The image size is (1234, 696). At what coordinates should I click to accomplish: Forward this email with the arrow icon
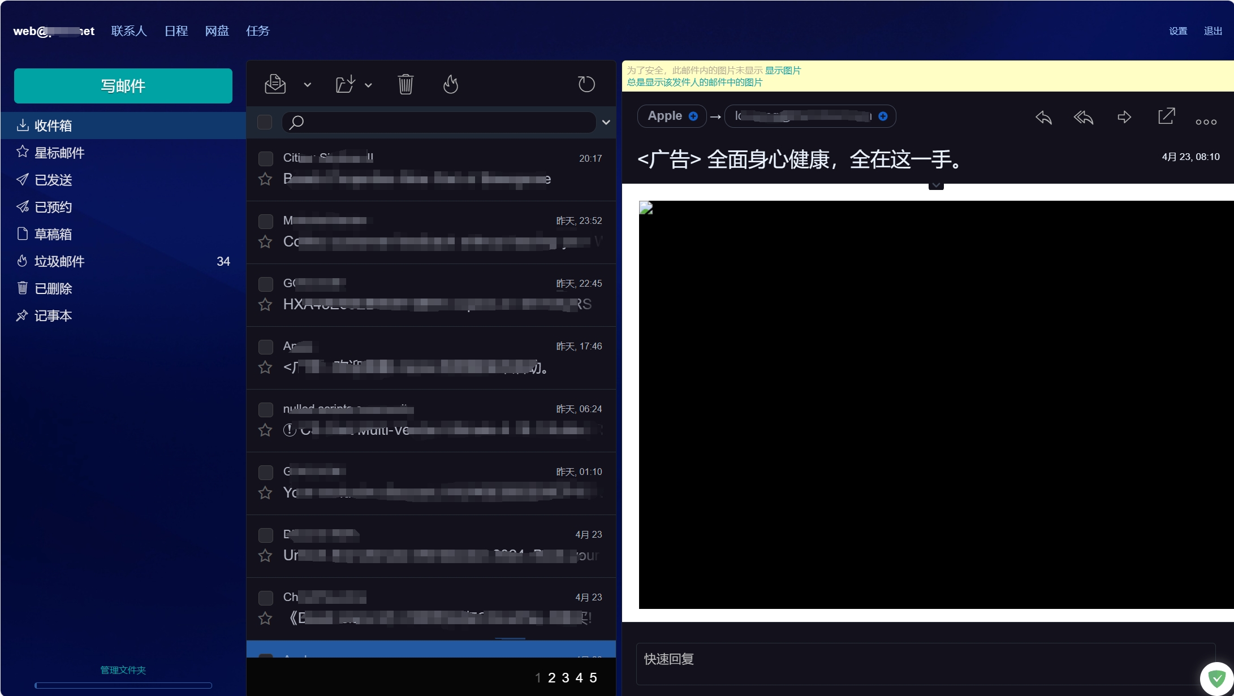1124,117
